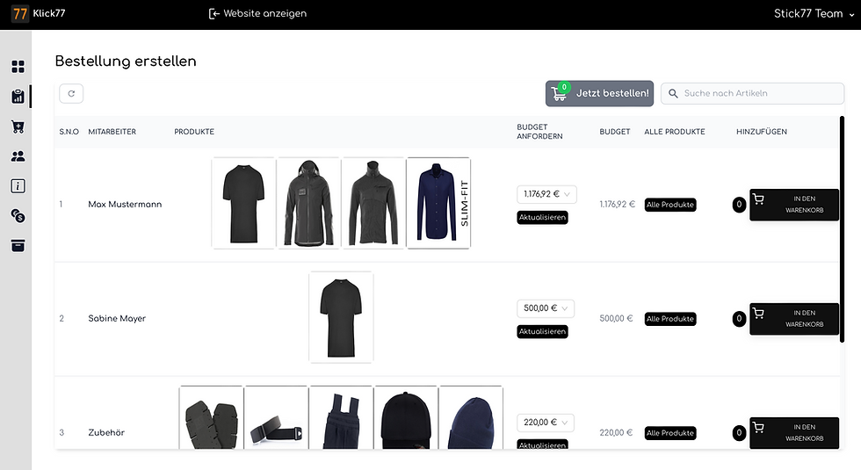Click the Zubehör name
The height and width of the screenshot is (470, 861).
[x=106, y=432]
